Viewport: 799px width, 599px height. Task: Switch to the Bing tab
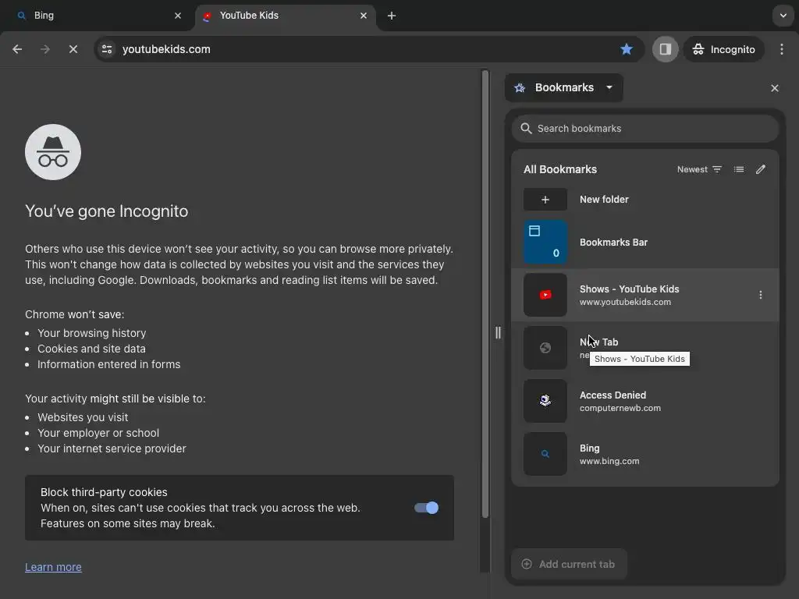97,16
